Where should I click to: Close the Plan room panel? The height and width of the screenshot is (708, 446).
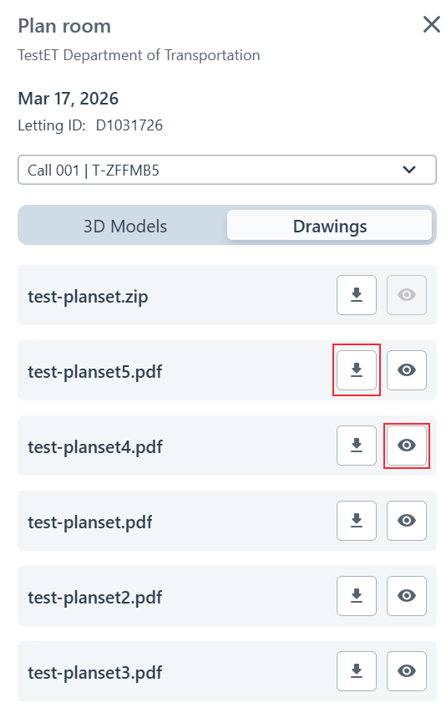coord(432,24)
